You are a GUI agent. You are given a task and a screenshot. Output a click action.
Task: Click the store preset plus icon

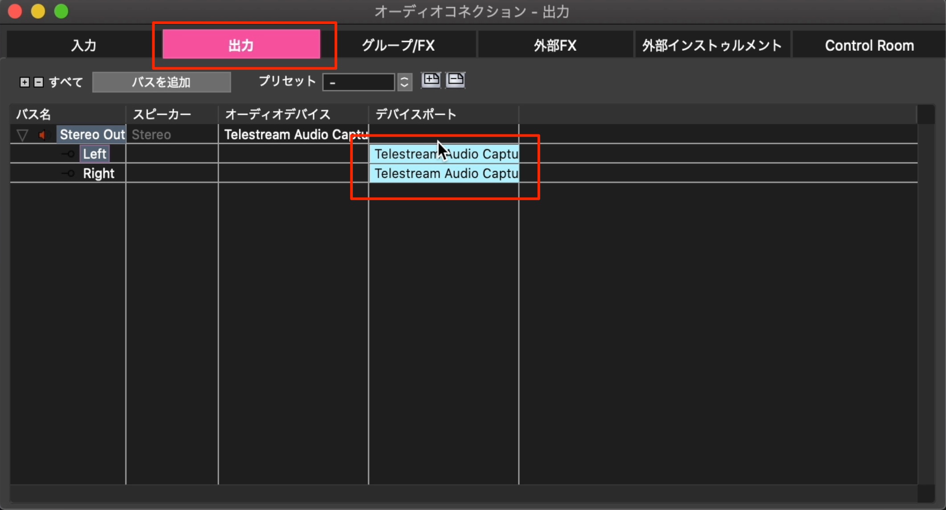pyautogui.click(x=431, y=80)
